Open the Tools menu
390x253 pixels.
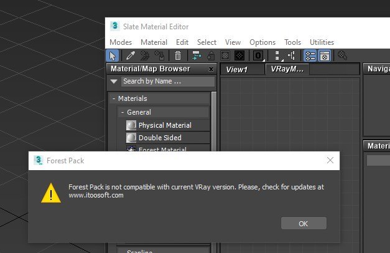click(x=292, y=42)
